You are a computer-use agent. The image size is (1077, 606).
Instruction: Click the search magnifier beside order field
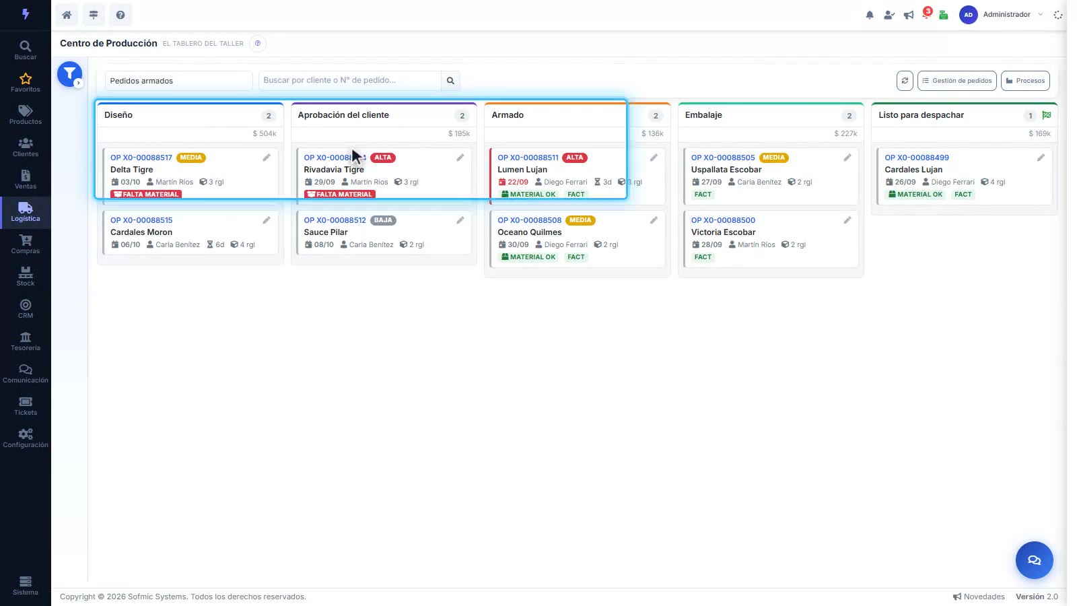coord(450,81)
